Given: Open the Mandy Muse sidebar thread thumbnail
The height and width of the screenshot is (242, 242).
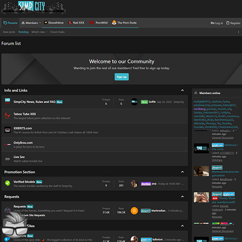Looking at the screenshot, I should pyautogui.click(x=201, y=197).
